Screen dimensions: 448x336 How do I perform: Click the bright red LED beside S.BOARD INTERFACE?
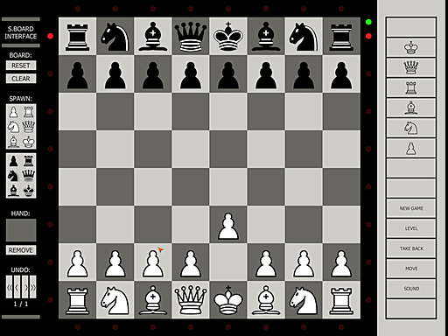pos(50,36)
